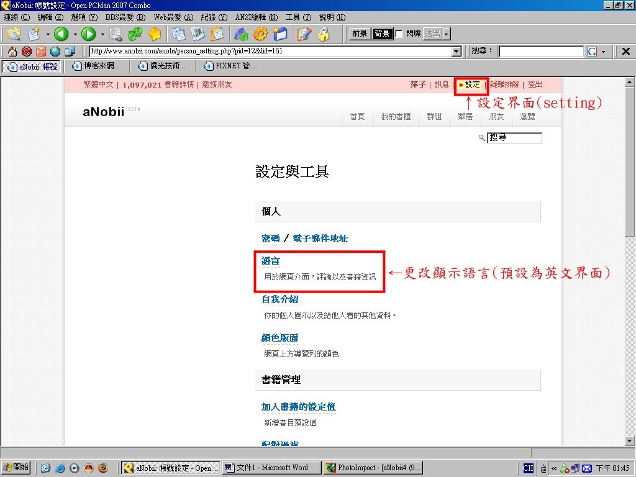The height and width of the screenshot is (477, 636).
Task: Open the 開始 Start button
Action: (x=16, y=468)
